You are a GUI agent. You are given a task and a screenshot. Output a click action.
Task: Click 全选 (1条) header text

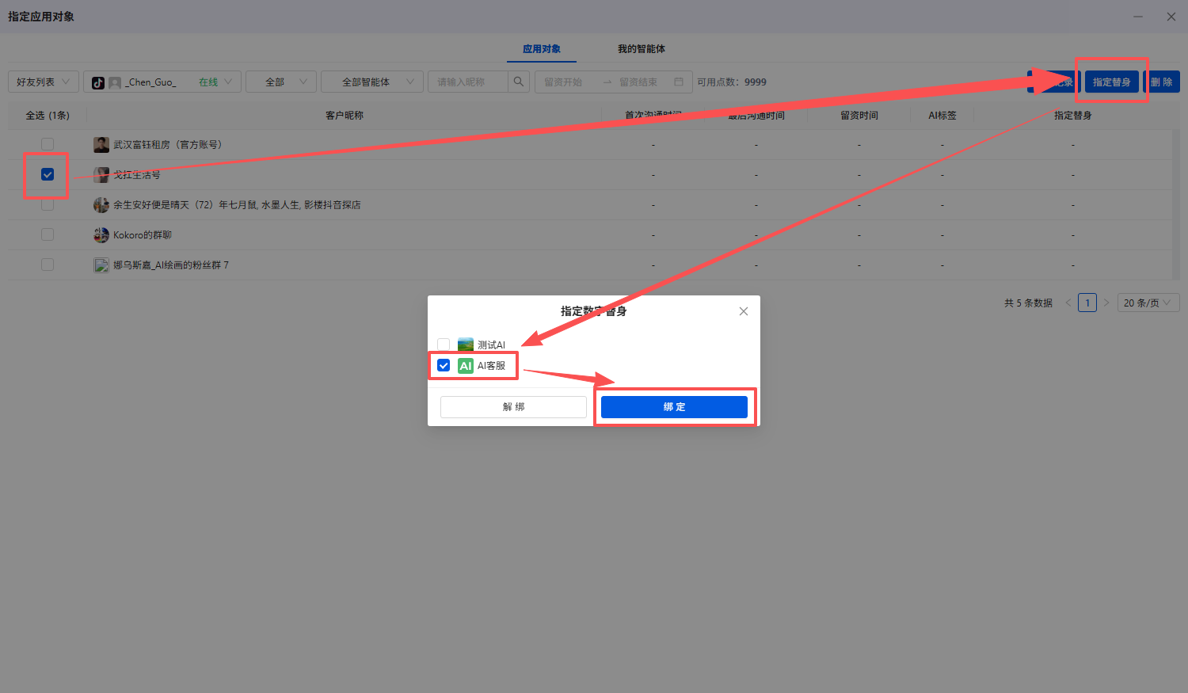tap(48, 116)
